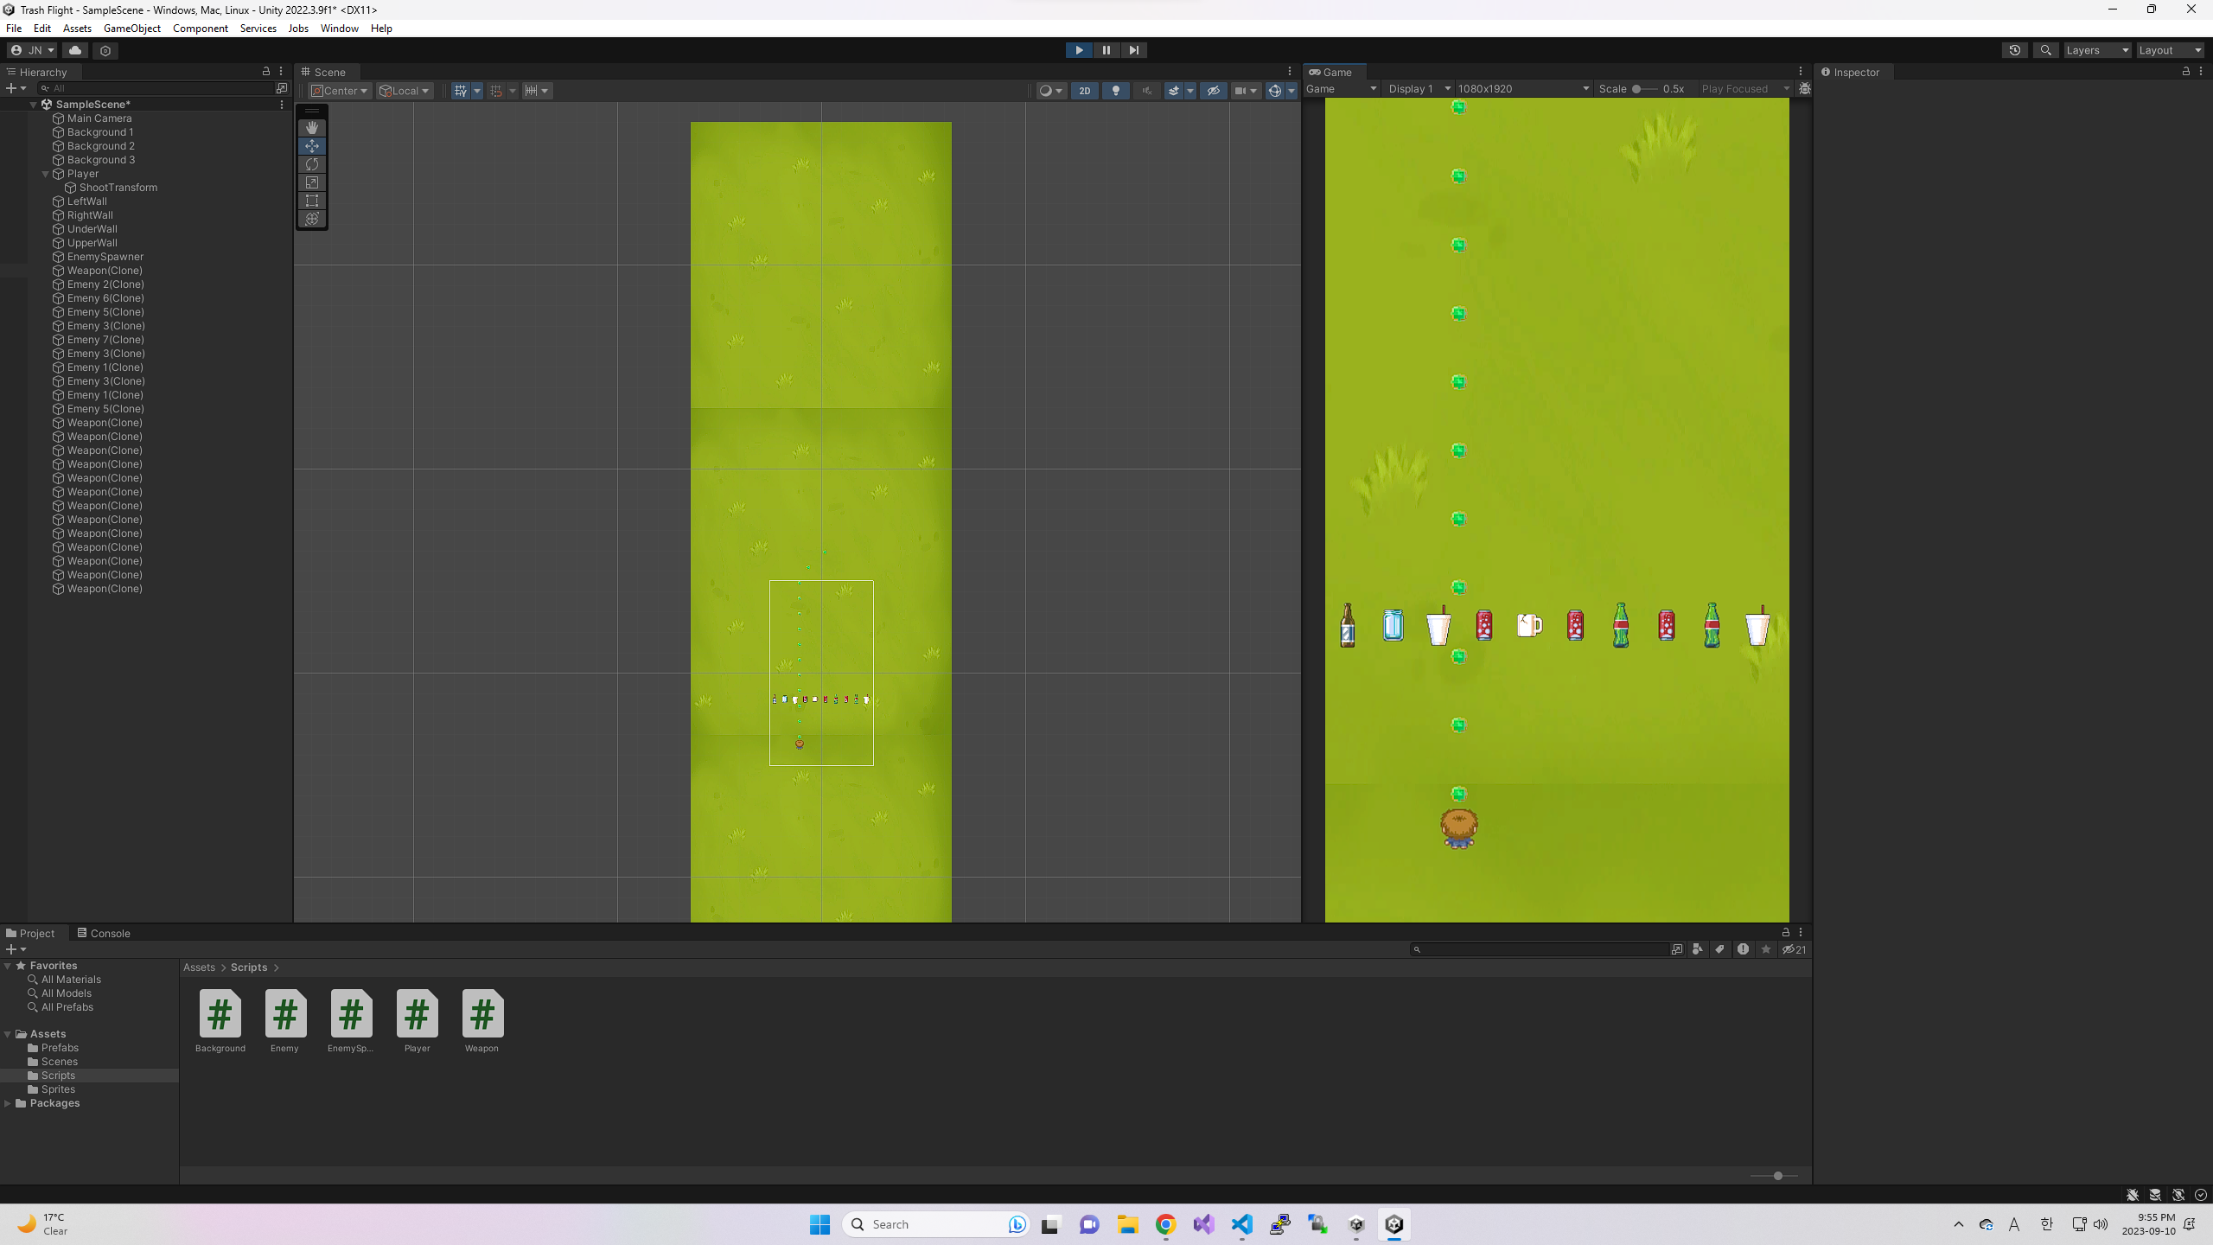Select the Scale tool
This screenshot has height=1245, width=2213.
(x=311, y=182)
